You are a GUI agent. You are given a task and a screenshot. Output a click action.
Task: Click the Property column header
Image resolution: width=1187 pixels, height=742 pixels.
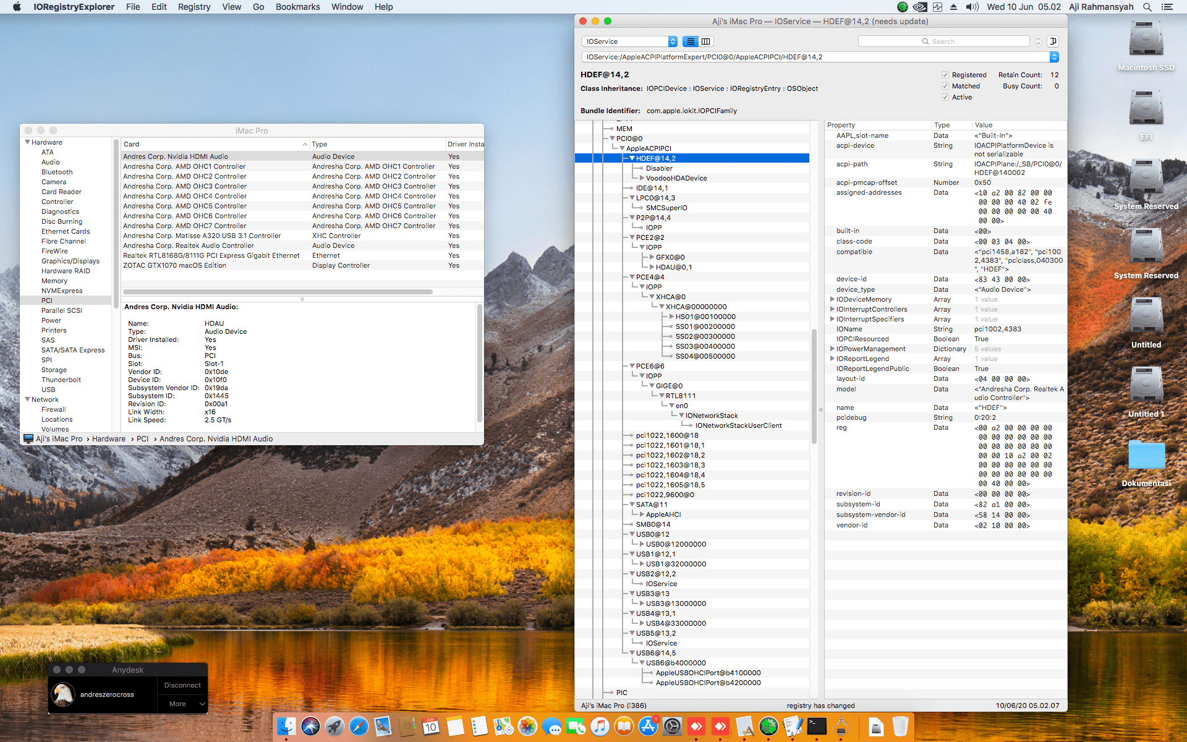click(x=878, y=125)
